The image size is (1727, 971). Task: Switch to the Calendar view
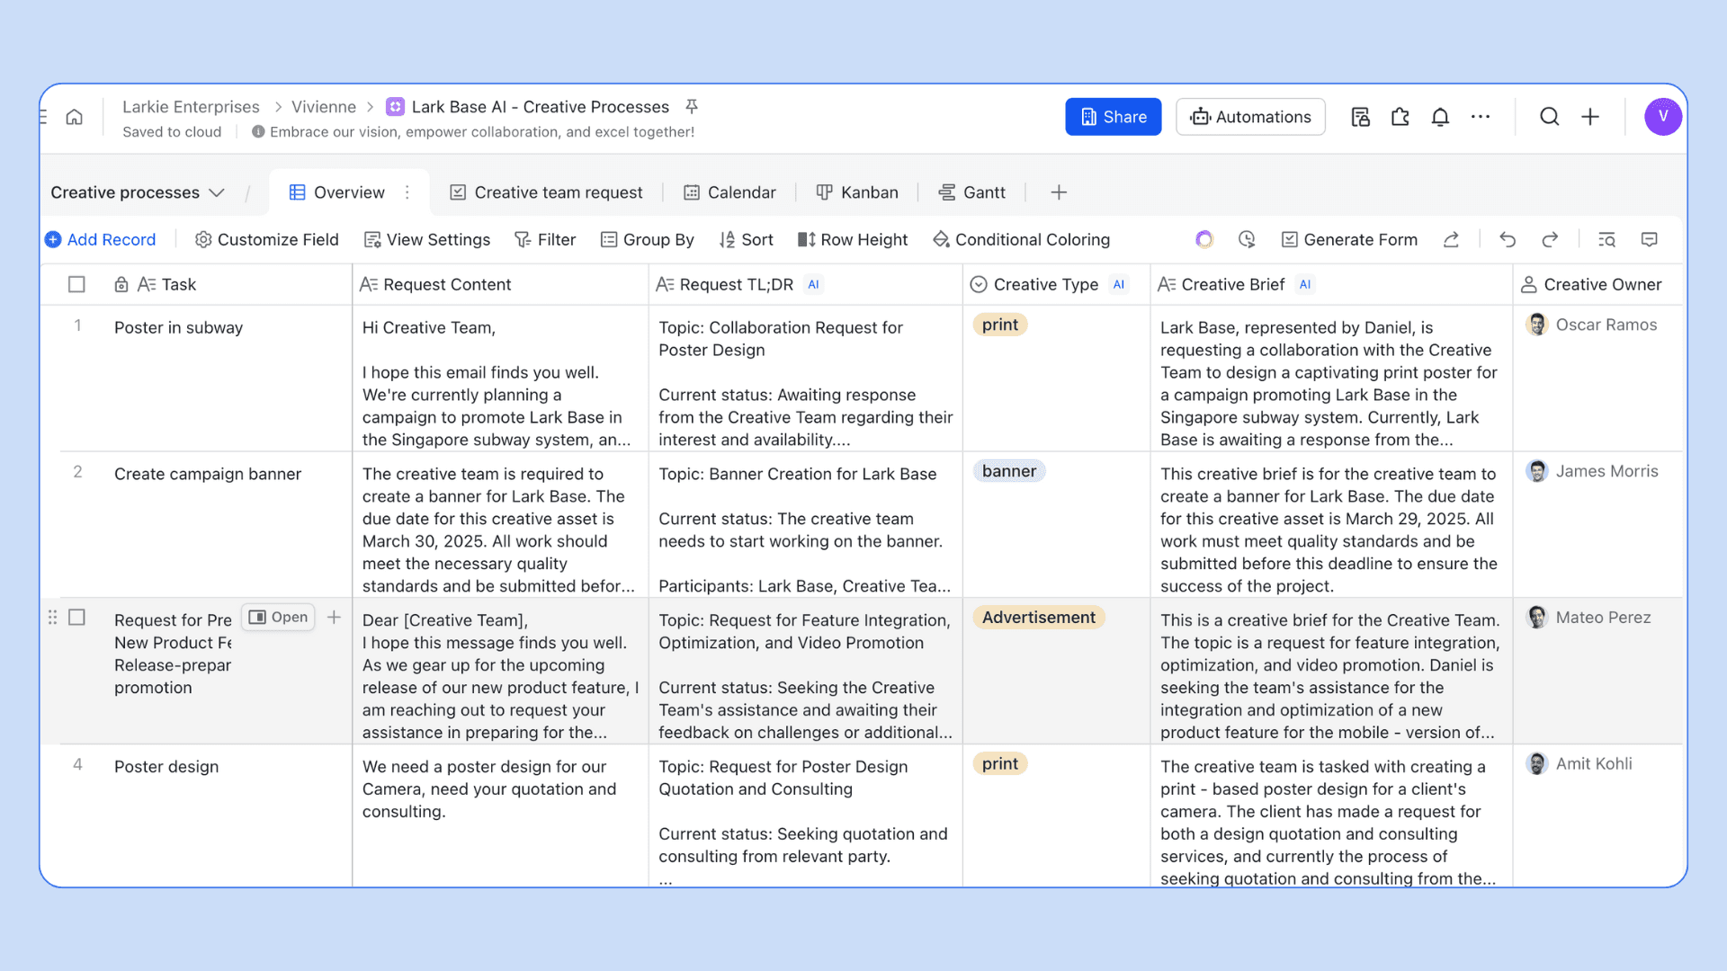(x=729, y=192)
